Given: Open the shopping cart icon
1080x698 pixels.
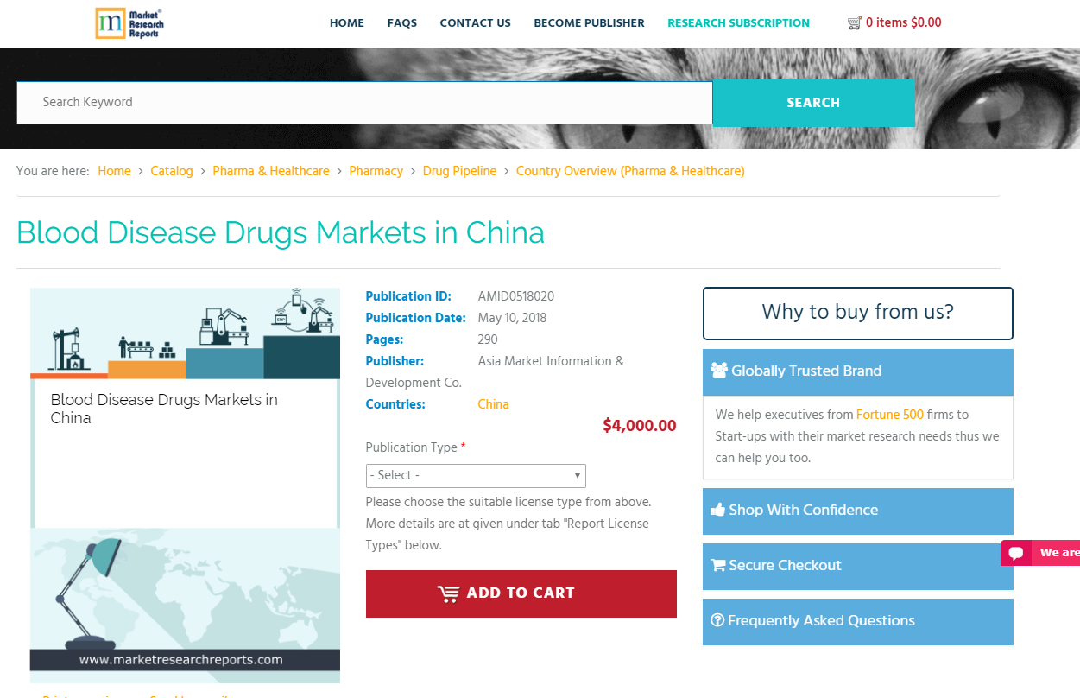Looking at the screenshot, I should click(855, 23).
